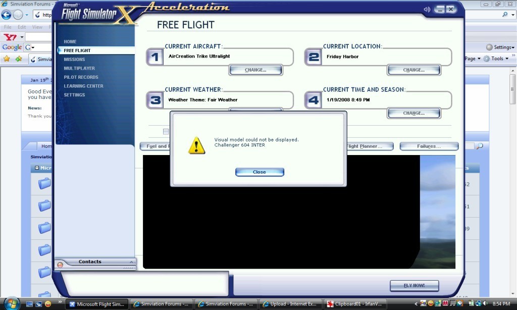This screenshot has width=517, height=310.
Task: Click the Tools gear icon in Internet Explorer
Action: click(x=487, y=59)
